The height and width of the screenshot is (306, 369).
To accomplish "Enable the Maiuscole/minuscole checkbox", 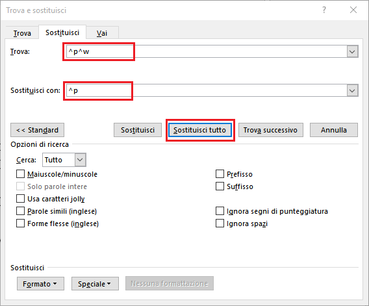I will (x=21, y=174).
